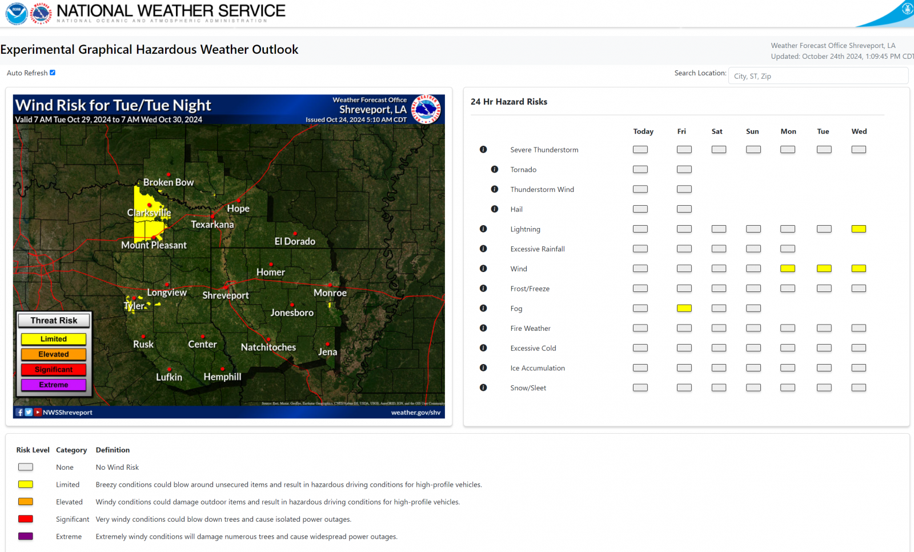Viewport: 914px width, 552px height.
Task: Click the Fri column header
Action: pyautogui.click(x=682, y=131)
